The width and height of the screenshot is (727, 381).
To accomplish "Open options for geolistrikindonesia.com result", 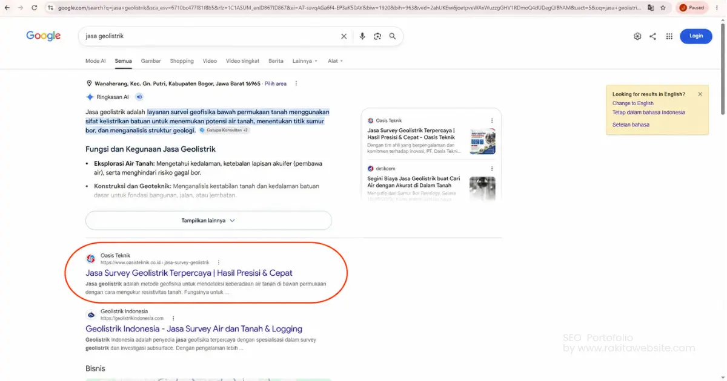I will coord(173,318).
